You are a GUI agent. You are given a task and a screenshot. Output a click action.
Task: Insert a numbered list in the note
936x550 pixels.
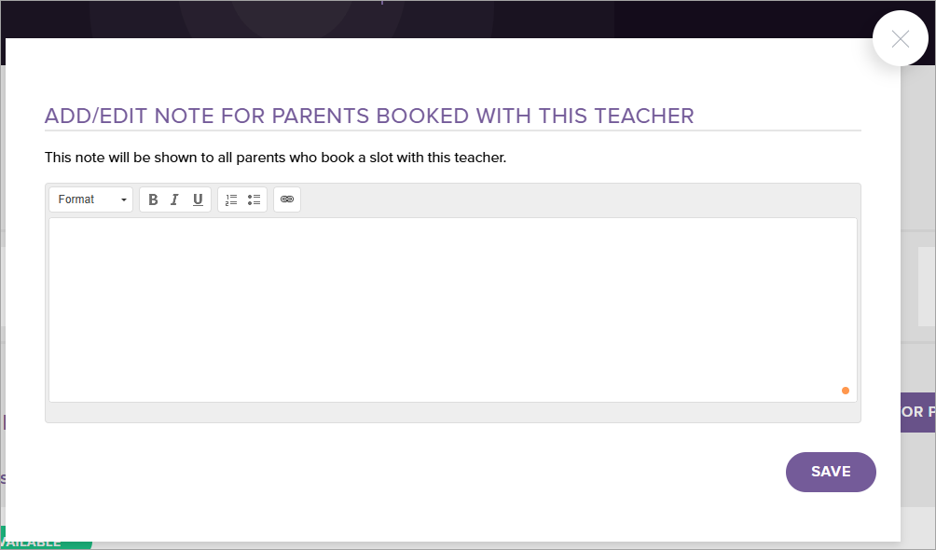point(231,199)
